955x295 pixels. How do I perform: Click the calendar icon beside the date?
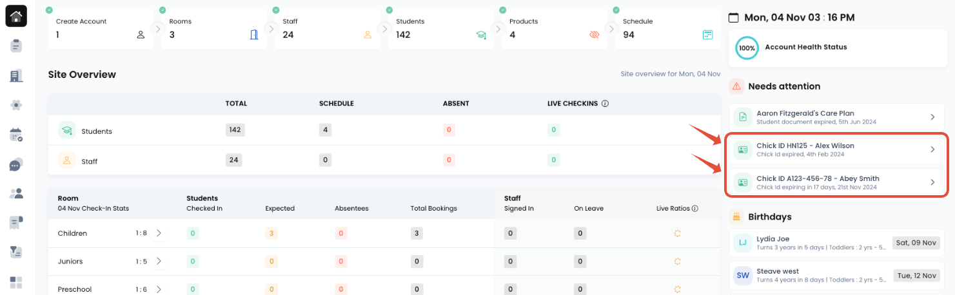coord(733,17)
